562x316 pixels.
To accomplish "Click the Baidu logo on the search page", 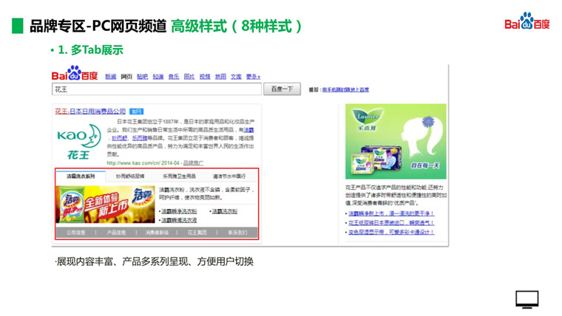I will [75, 73].
